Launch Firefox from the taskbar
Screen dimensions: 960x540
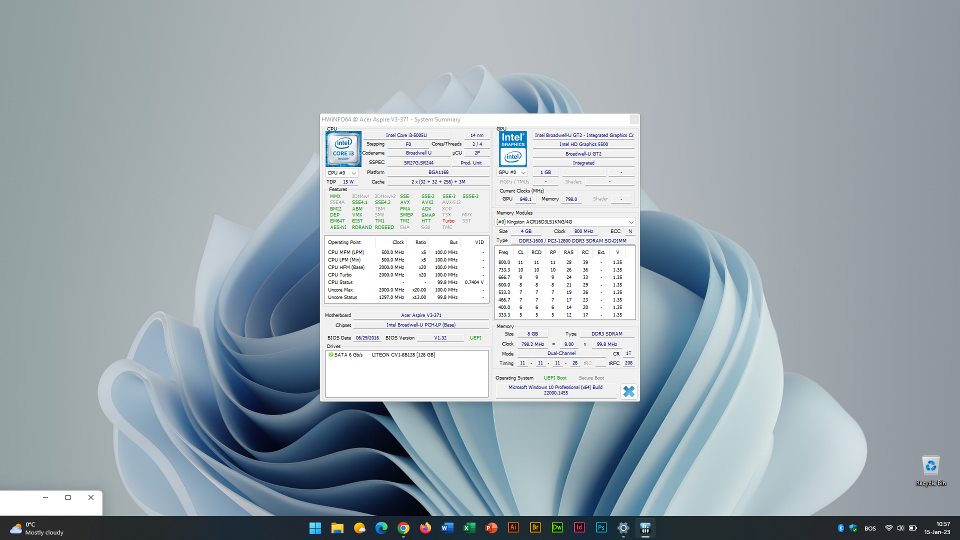click(425, 528)
